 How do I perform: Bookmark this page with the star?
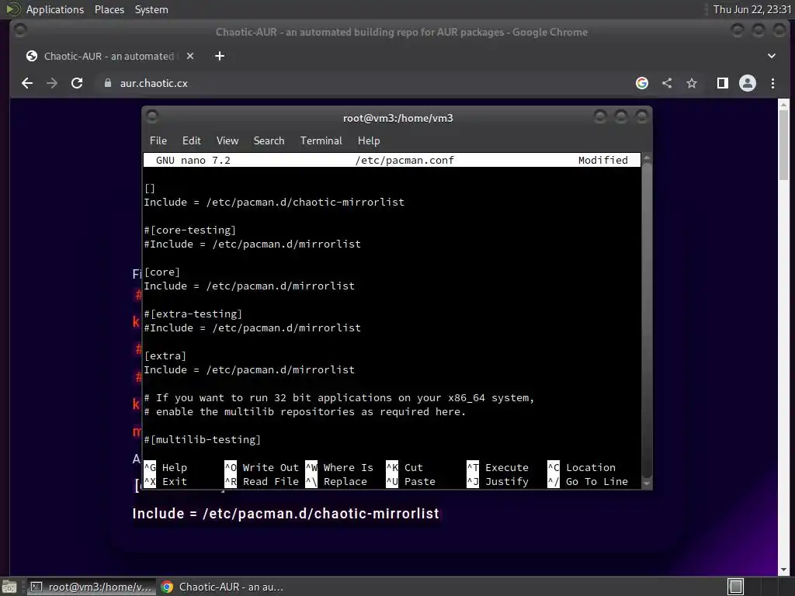tap(692, 83)
